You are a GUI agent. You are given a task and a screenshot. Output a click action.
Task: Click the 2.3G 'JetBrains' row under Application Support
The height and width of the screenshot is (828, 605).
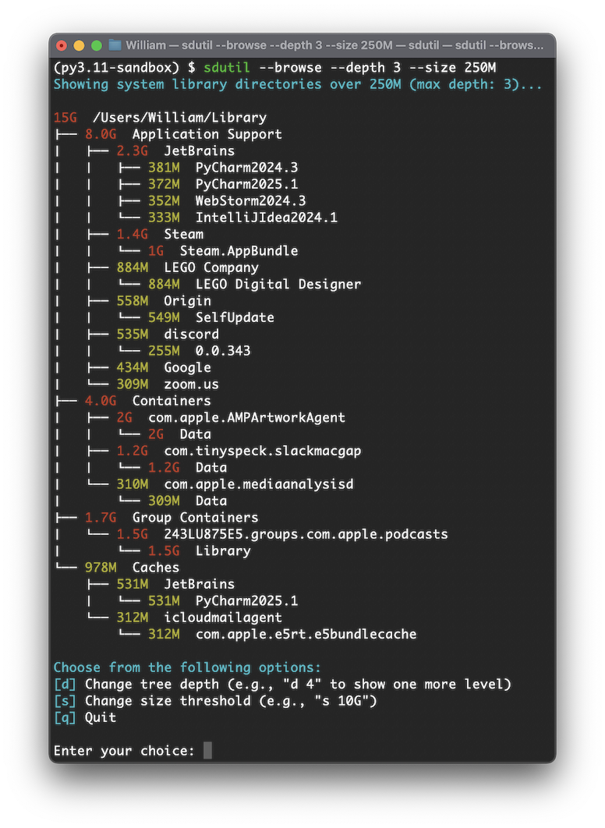(x=175, y=151)
